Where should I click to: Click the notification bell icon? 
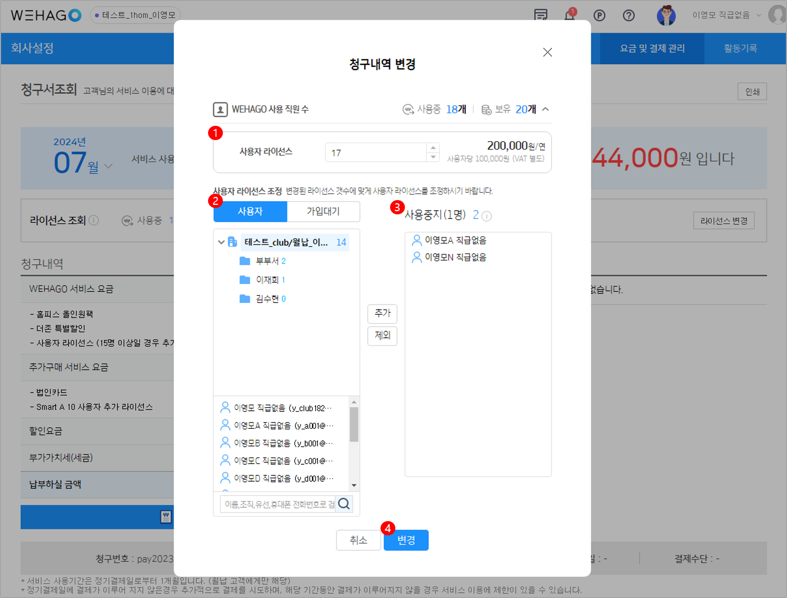(x=569, y=15)
